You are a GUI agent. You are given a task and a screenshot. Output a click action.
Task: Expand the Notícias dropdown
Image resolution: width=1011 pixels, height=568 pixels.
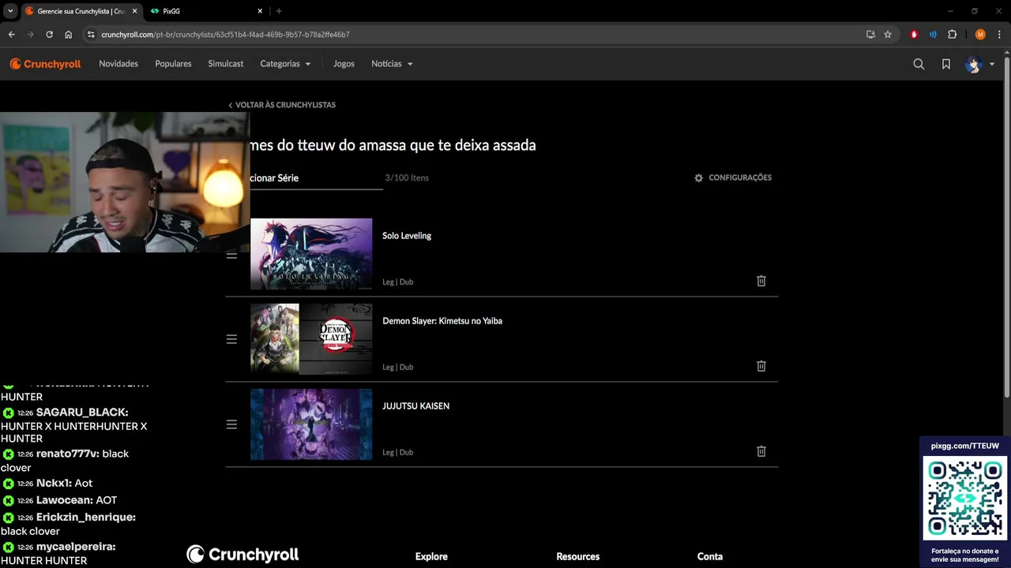pyautogui.click(x=392, y=64)
